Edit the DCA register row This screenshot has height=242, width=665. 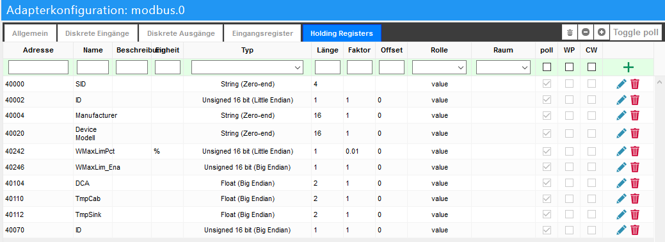tap(621, 183)
